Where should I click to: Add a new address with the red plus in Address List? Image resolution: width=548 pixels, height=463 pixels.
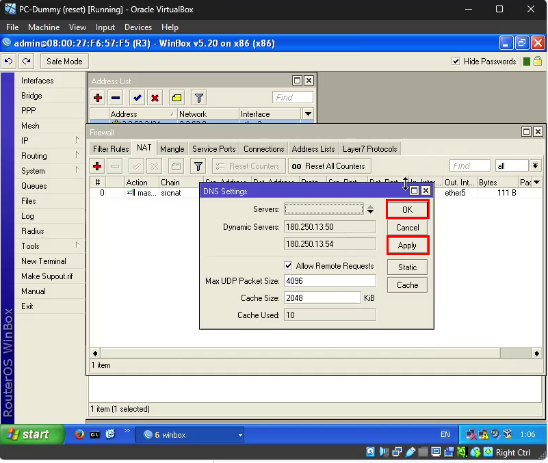[98, 98]
